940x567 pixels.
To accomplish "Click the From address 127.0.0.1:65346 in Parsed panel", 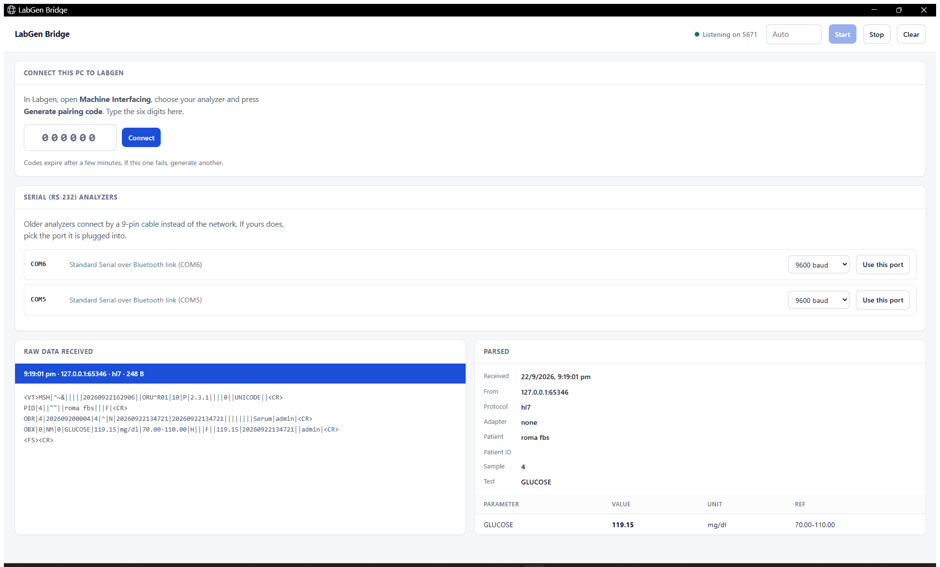I will 544,392.
